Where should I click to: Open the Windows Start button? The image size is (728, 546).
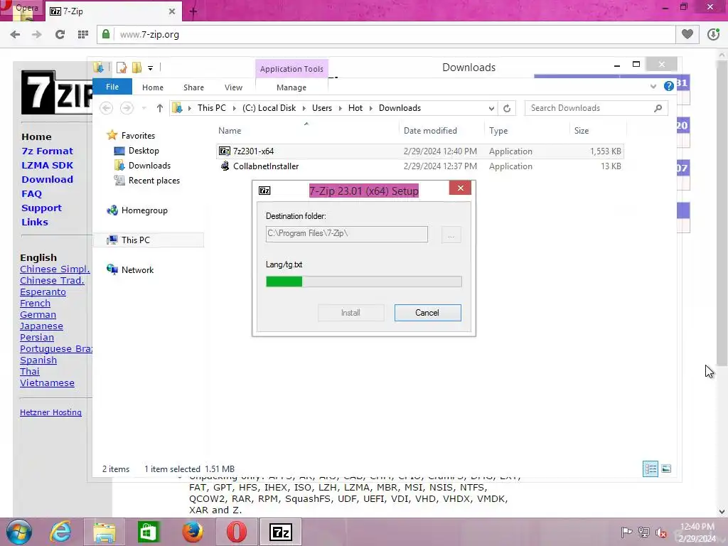[x=19, y=532]
